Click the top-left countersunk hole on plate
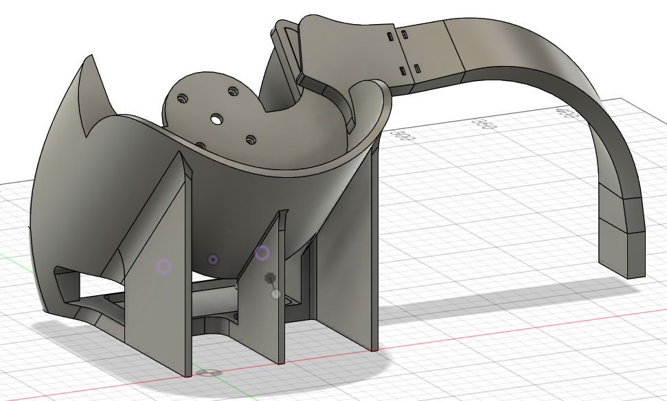This screenshot has width=667, height=401. (183, 99)
